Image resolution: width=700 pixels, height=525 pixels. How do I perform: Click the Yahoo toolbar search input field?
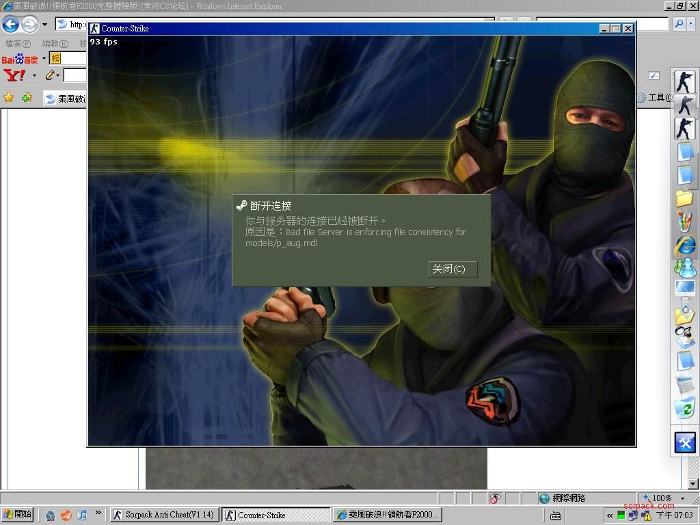[75, 75]
